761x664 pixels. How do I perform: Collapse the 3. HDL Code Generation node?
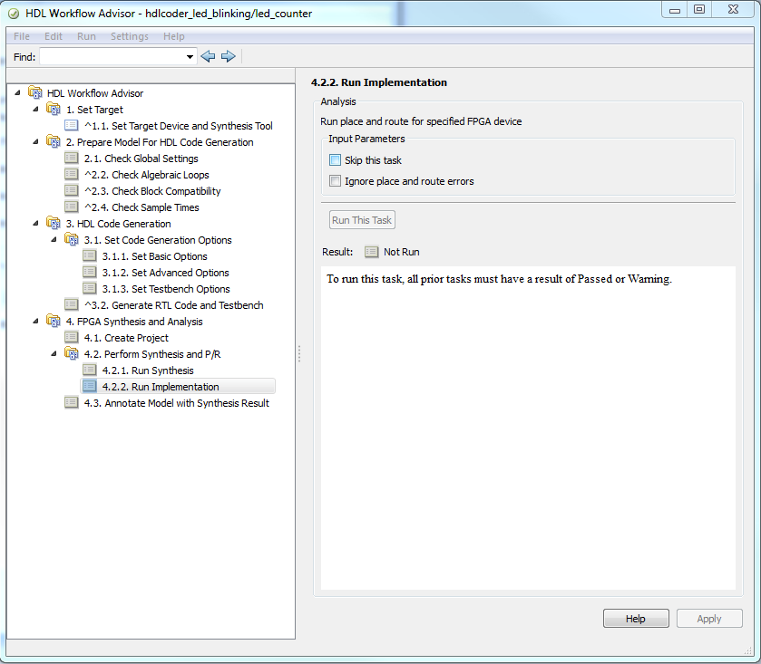click(x=35, y=223)
